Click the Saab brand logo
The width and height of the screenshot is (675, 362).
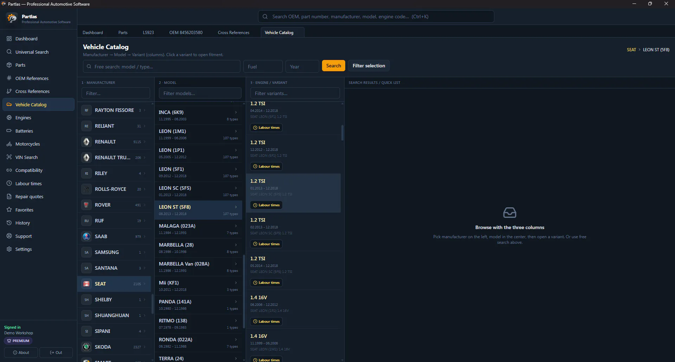click(86, 236)
